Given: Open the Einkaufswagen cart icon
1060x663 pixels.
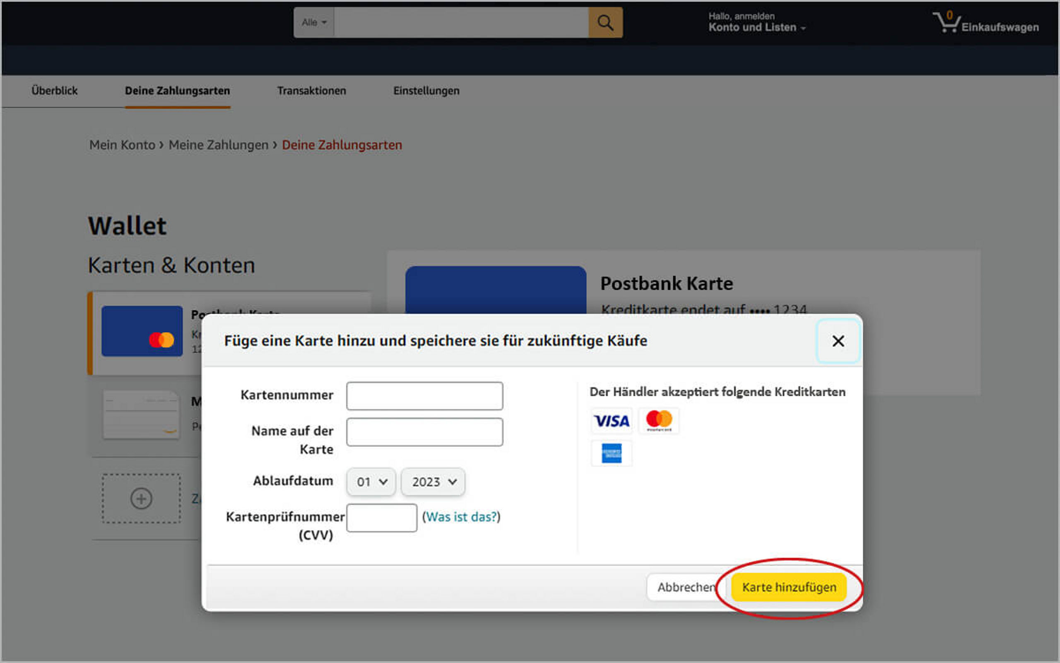Looking at the screenshot, I should pyautogui.click(x=947, y=22).
